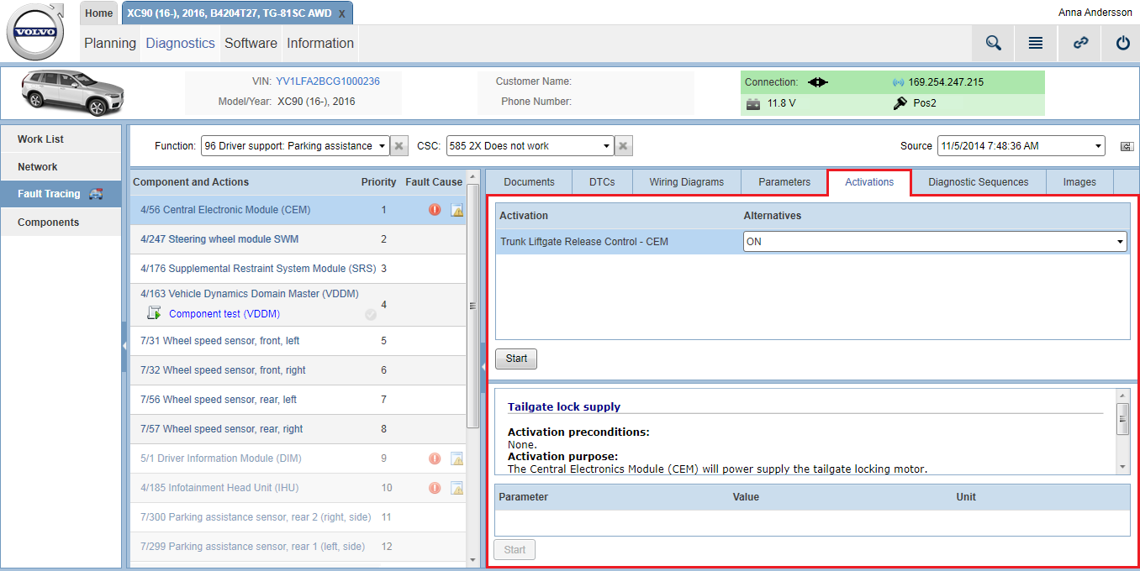
Task: Click Anna Andersson user name
Action: pos(1095,13)
